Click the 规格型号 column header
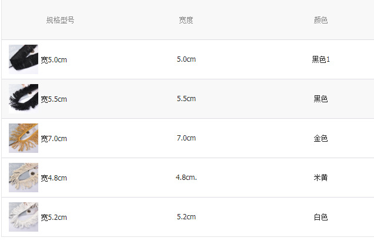 tap(60, 20)
